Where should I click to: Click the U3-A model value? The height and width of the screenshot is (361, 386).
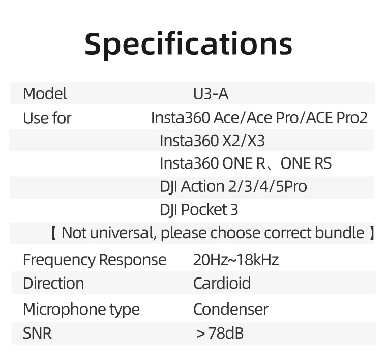click(x=211, y=94)
